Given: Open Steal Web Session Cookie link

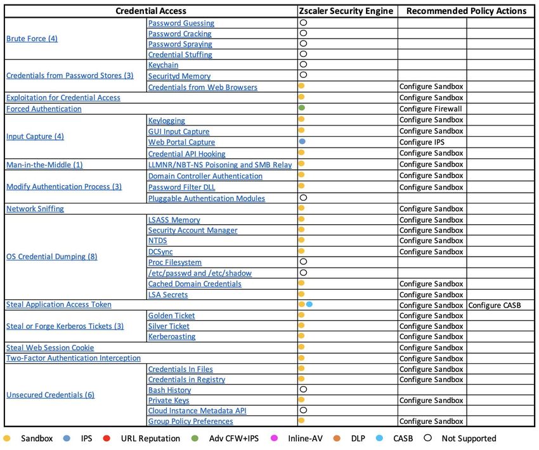Looking at the screenshot, I should pyautogui.click(x=50, y=347).
